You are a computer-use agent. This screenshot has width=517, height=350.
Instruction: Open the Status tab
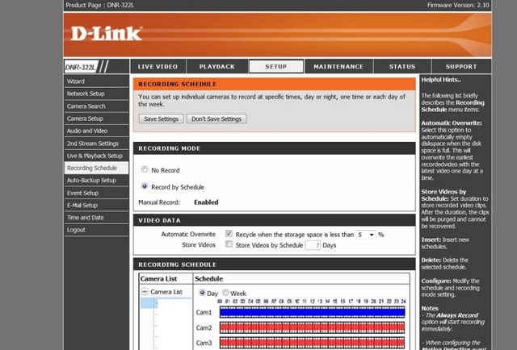pyautogui.click(x=402, y=66)
